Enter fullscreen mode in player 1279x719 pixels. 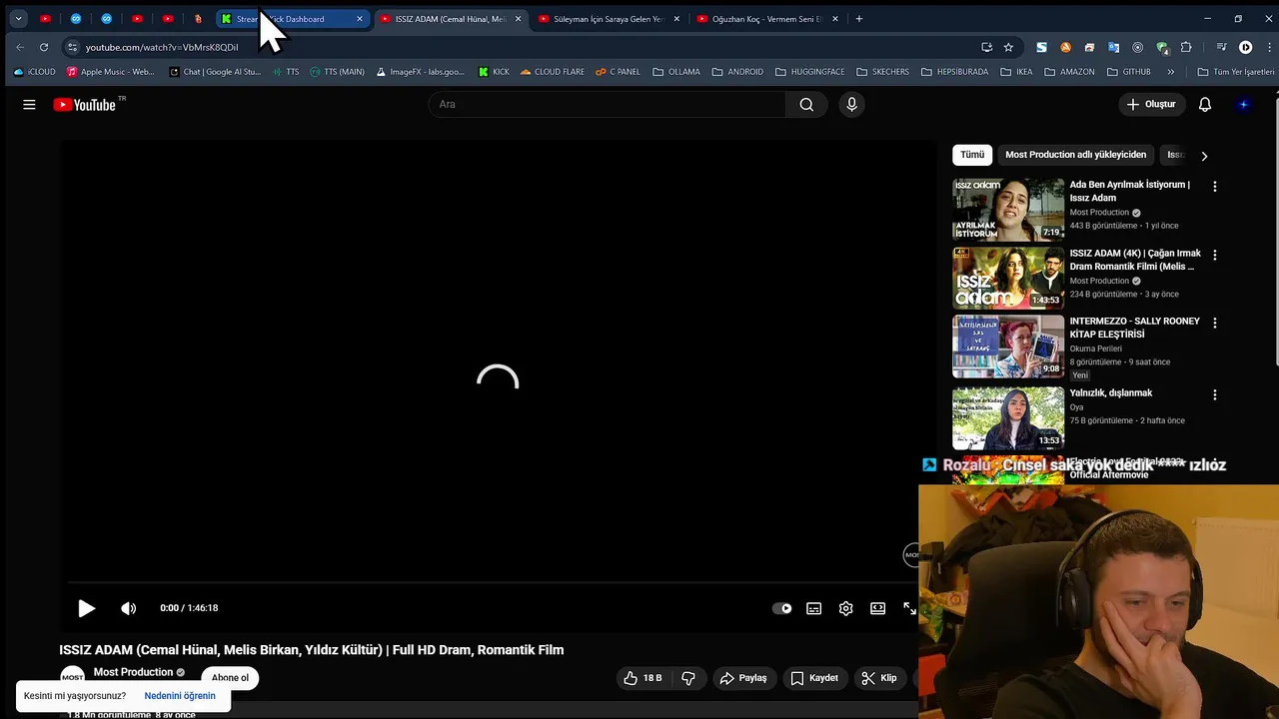click(x=909, y=608)
